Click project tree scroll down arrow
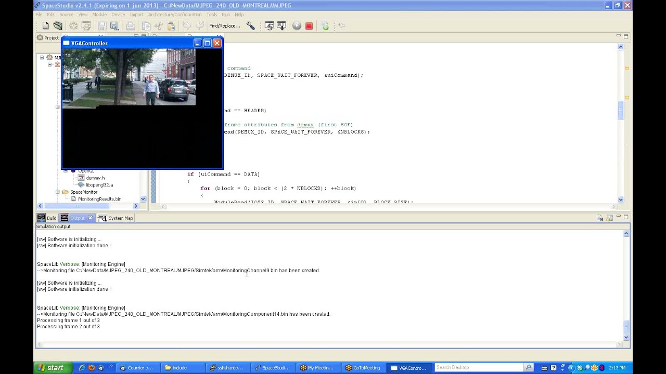 tap(143, 199)
